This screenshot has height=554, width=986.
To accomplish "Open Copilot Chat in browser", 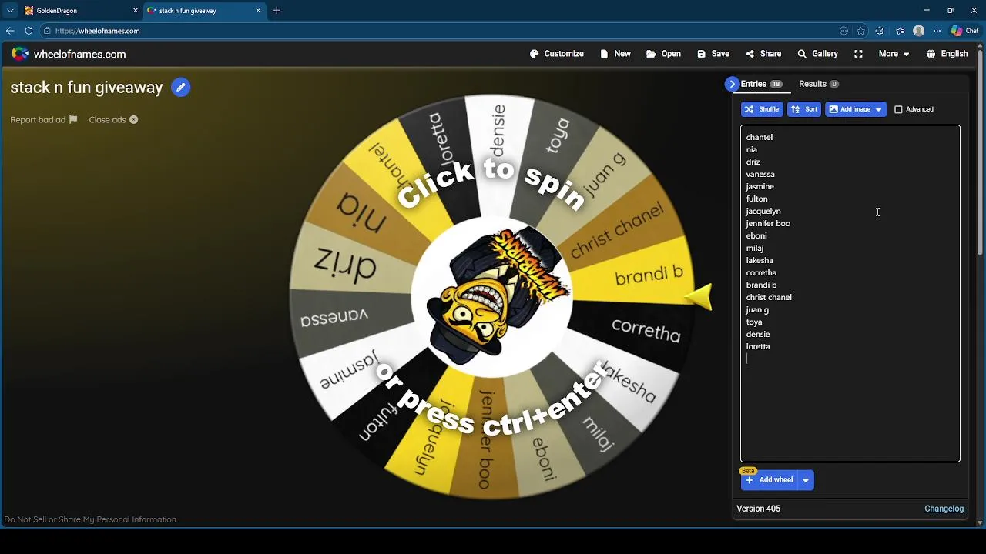I will (x=964, y=31).
